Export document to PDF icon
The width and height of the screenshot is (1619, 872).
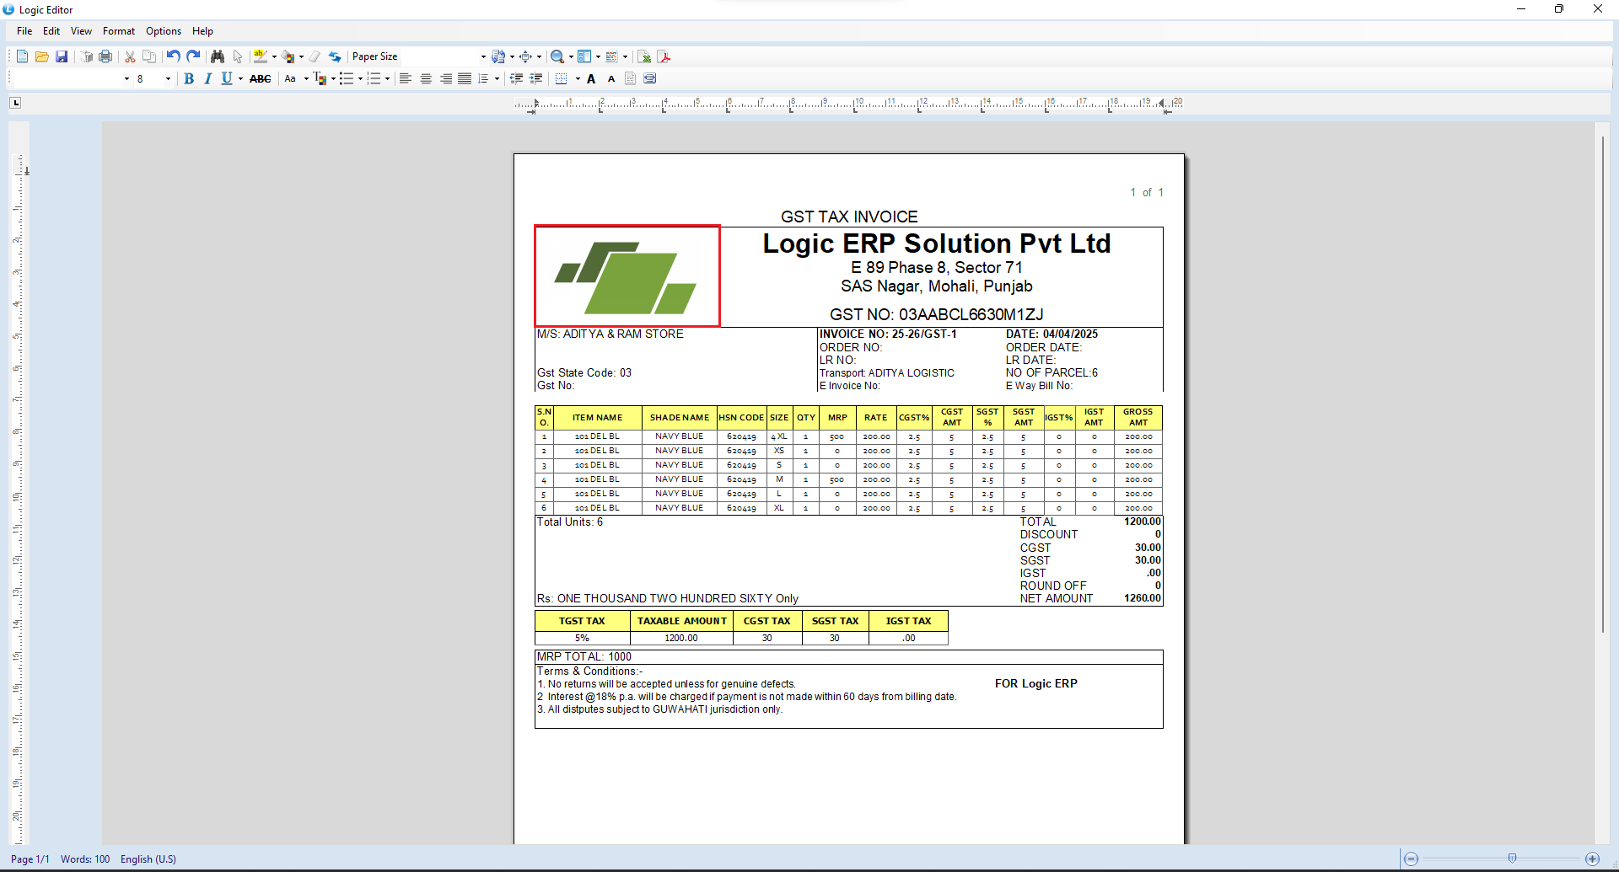click(664, 56)
